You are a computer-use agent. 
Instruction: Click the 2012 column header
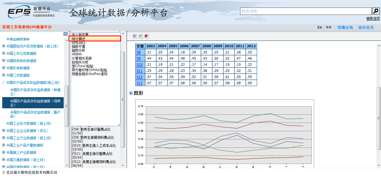251,46
